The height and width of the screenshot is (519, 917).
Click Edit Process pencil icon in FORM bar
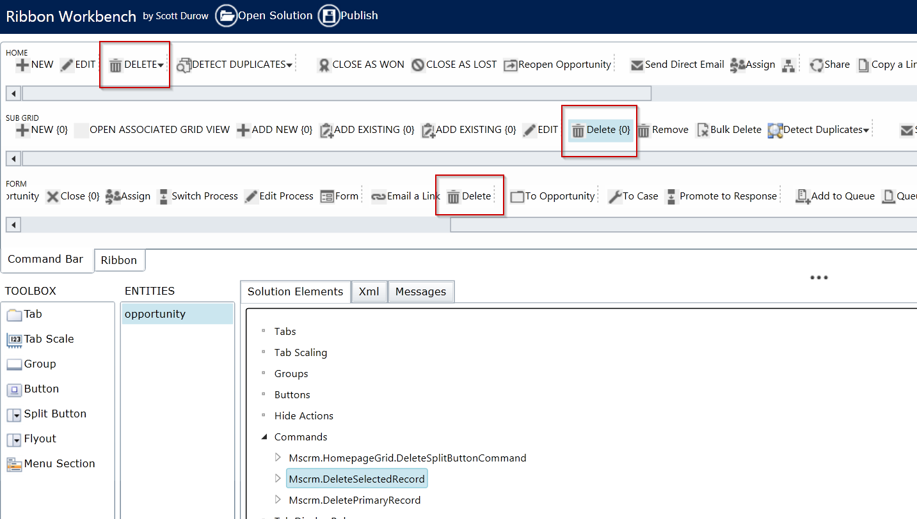[x=251, y=197]
